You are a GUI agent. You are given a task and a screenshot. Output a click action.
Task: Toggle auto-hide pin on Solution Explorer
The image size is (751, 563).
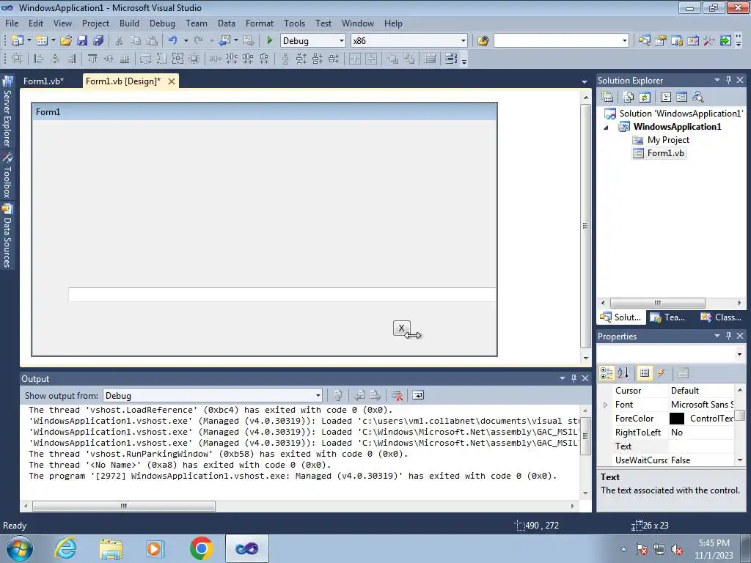[728, 81]
